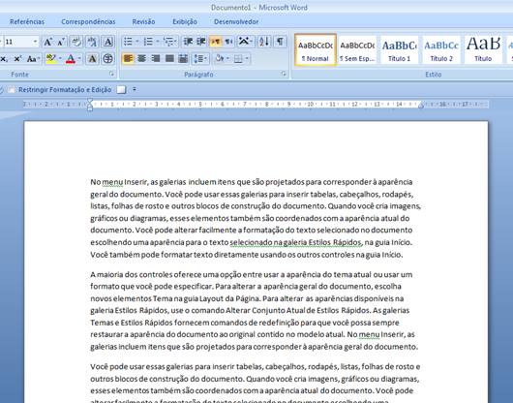This screenshot has width=513, height=403.
Task: Open the Desenvolvedor tab
Action: [x=236, y=22]
